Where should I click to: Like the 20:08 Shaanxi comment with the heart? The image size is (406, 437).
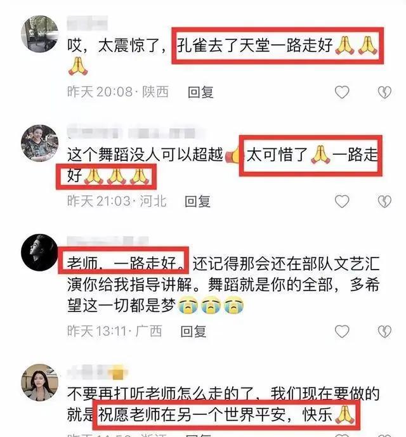point(342,92)
